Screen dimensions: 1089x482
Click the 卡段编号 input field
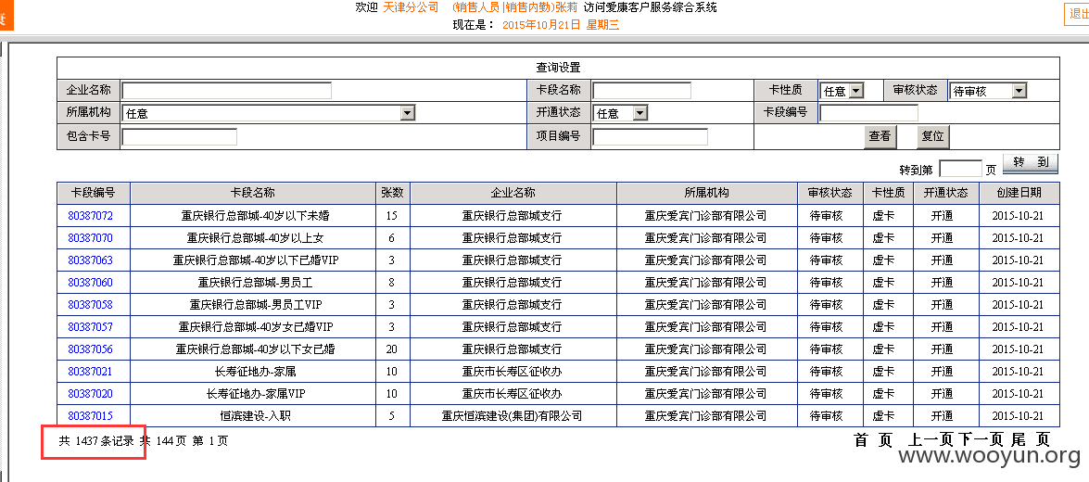pos(868,112)
